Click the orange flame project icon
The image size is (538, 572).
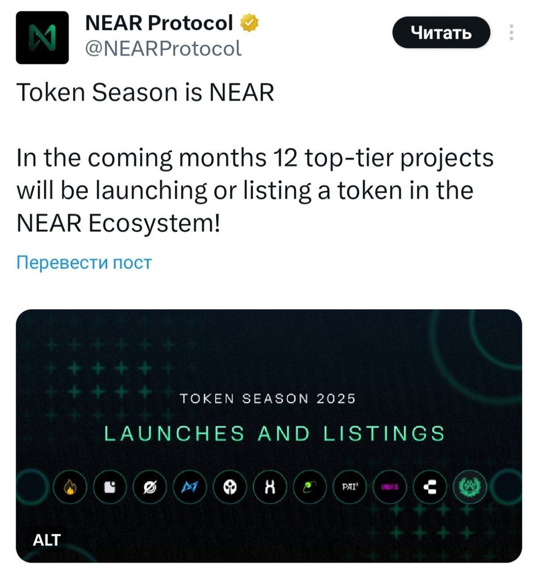pos(70,487)
